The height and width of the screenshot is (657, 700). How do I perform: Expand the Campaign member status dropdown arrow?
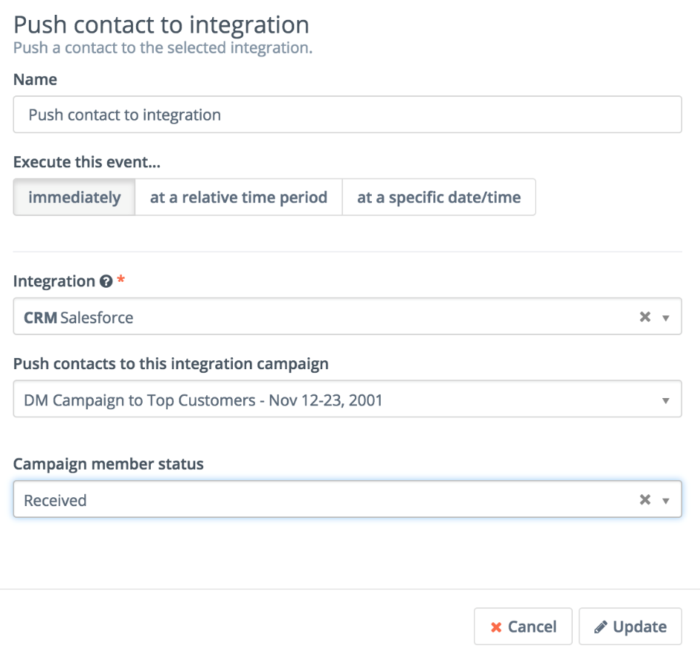click(666, 501)
